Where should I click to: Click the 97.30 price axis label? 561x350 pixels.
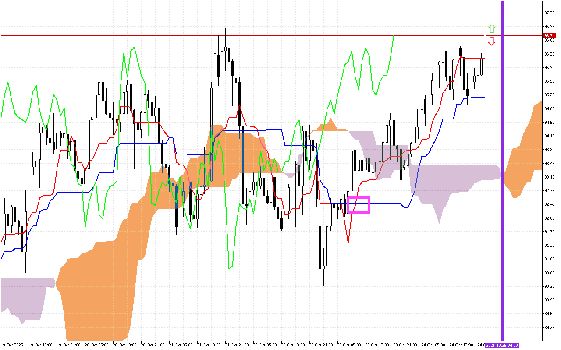(549, 13)
